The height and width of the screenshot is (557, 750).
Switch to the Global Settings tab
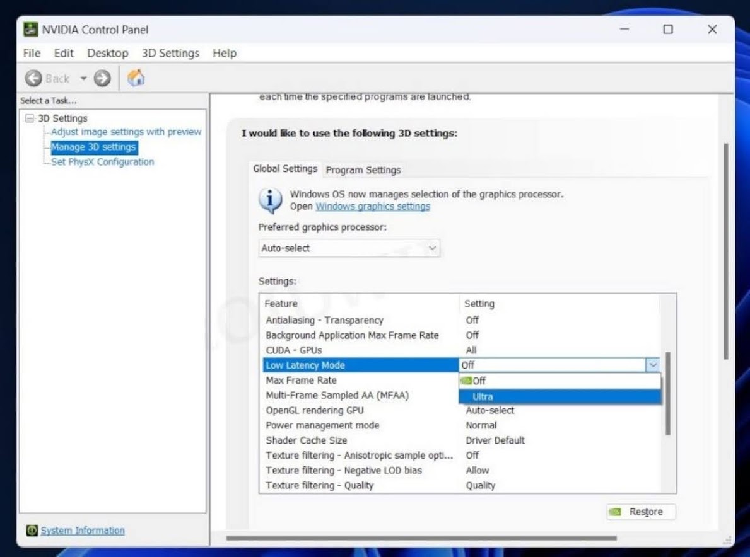pyautogui.click(x=285, y=169)
